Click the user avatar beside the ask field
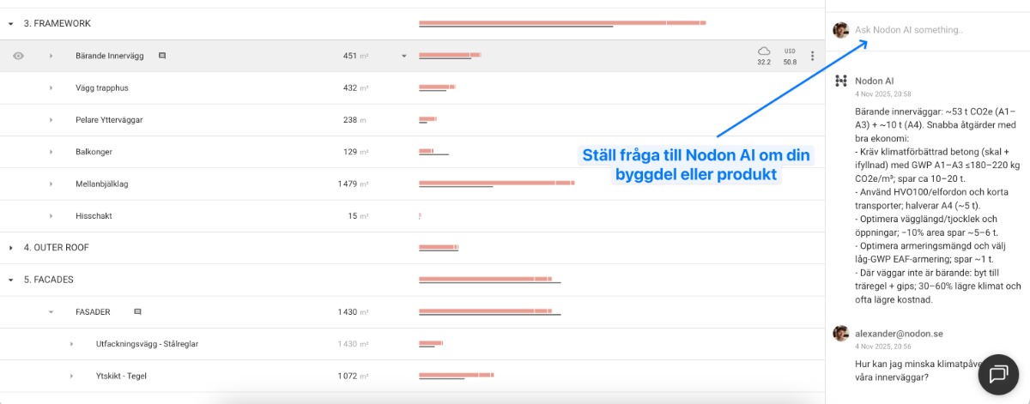1030x404 pixels. [841, 30]
